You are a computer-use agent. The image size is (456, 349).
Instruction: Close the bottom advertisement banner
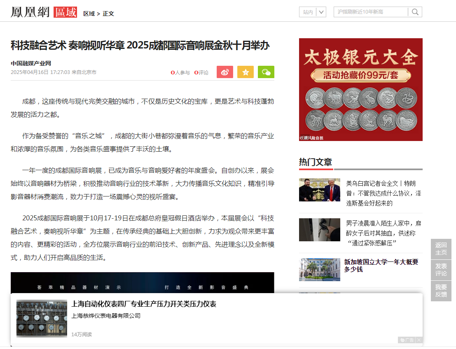pyautogui.click(x=419, y=340)
